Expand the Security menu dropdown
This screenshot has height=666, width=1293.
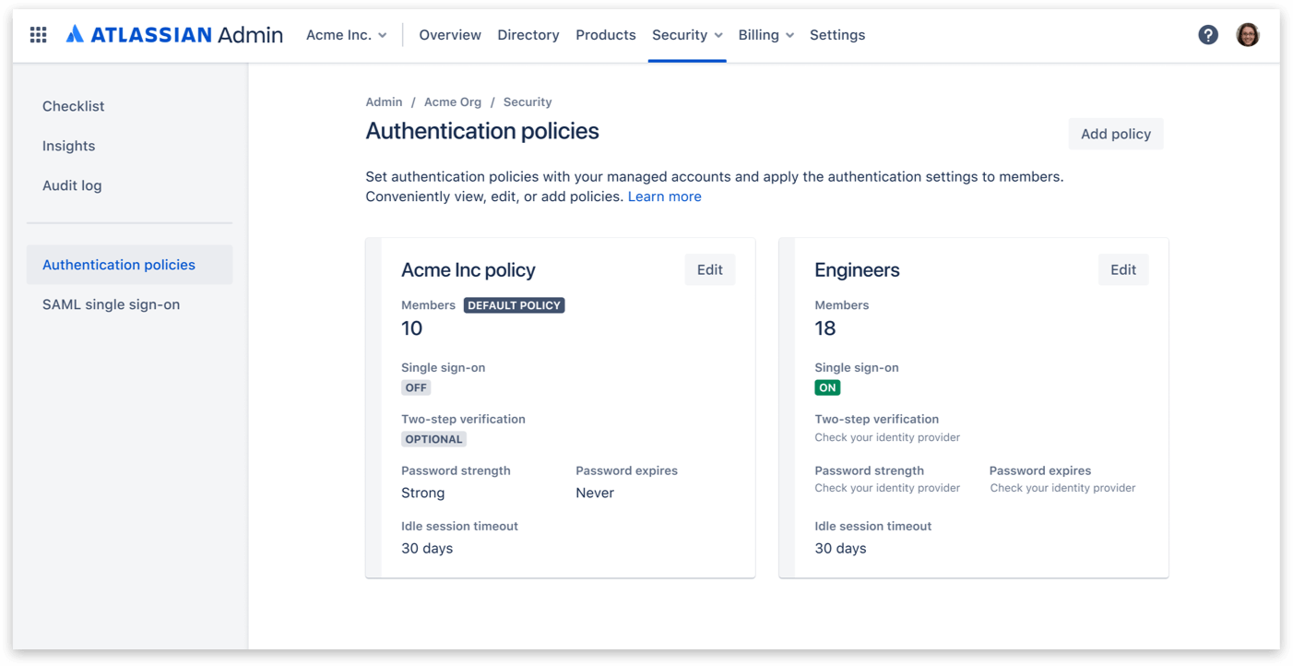coord(687,35)
